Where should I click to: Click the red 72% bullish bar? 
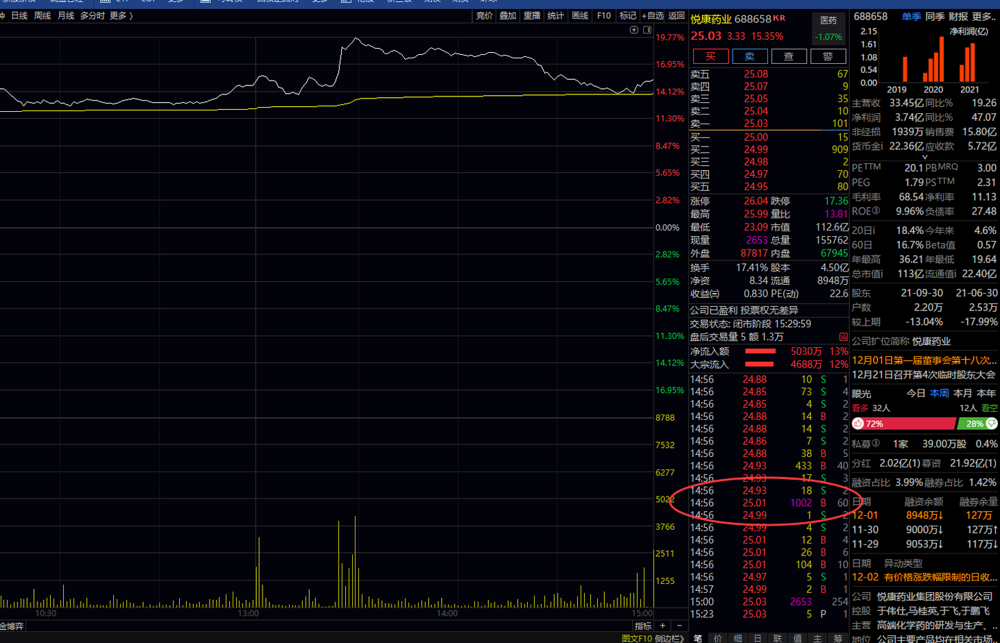[904, 424]
